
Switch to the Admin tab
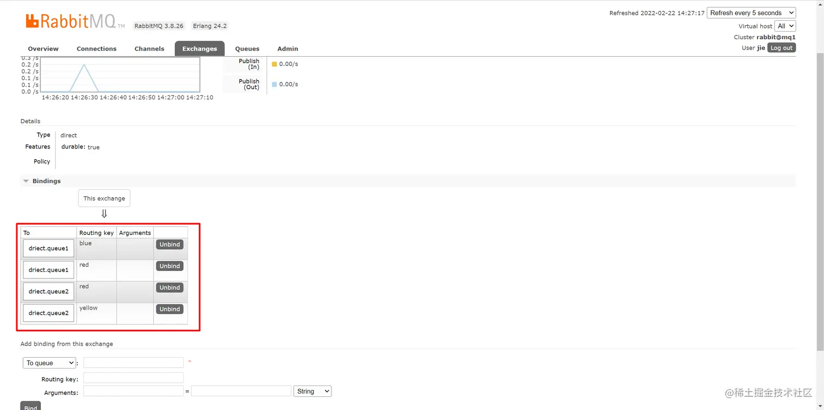(x=288, y=49)
